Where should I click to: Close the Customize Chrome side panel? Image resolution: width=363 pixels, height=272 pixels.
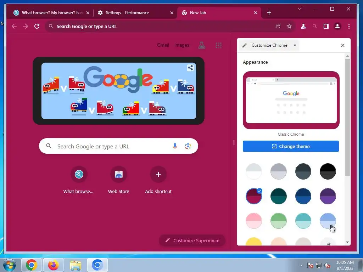[343, 45]
